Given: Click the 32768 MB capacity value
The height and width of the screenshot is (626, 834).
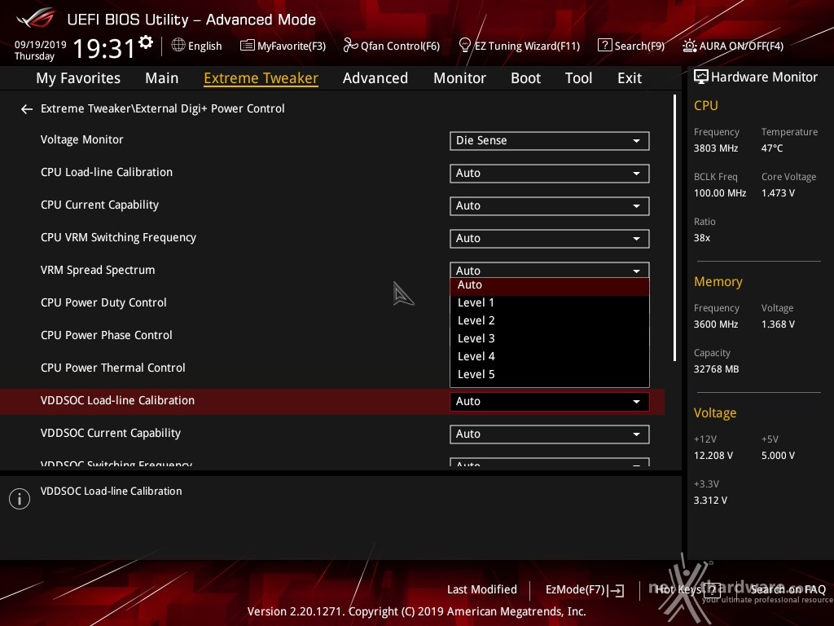Looking at the screenshot, I should pos(716,369).
